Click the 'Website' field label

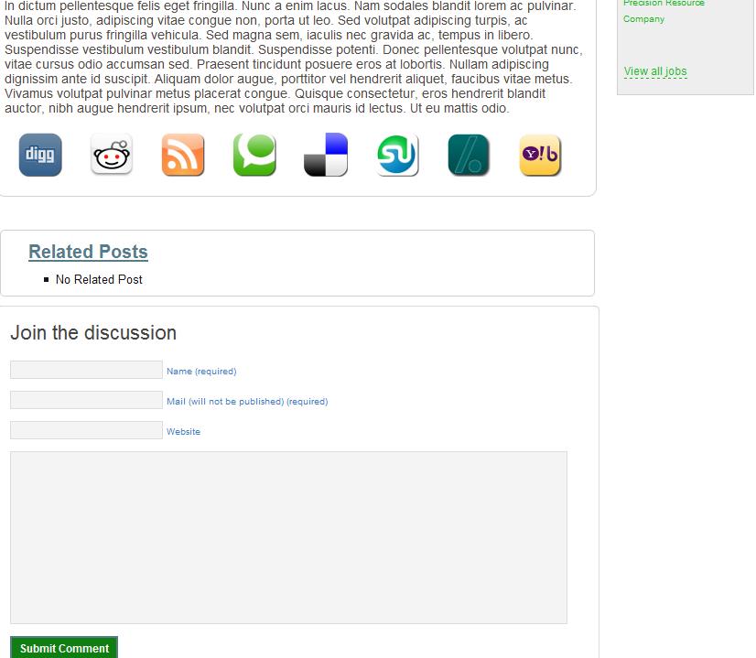183,432
